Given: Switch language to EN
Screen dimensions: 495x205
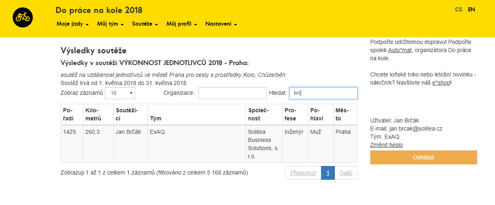Looking at the screenshot, I should pyautogui.click(x=471, y=9).
